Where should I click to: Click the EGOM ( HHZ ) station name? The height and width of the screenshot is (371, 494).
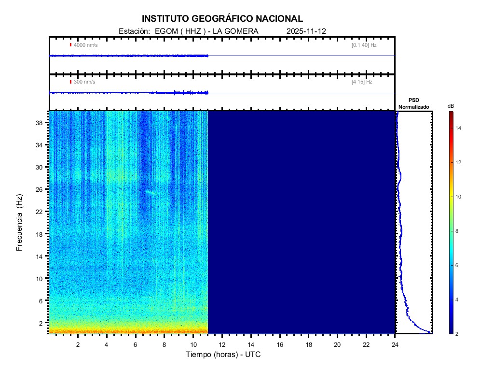pos(176,31)
